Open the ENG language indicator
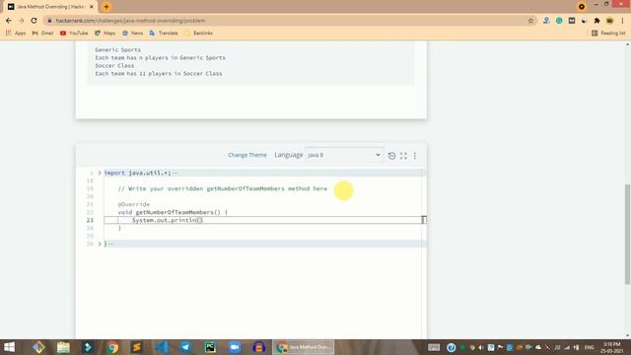This screenshot has height=355, width=631. pyautogui.click(x=590, y=347)
